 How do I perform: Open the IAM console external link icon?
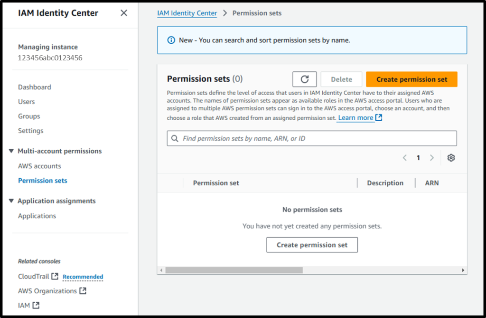[x=36, y=305]
